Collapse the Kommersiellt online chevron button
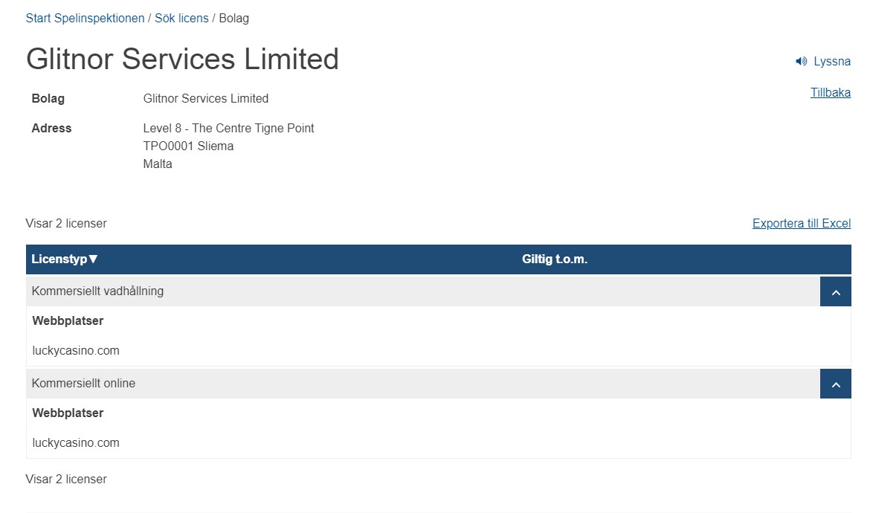This screenshot has height=513, width=873. 835,384
